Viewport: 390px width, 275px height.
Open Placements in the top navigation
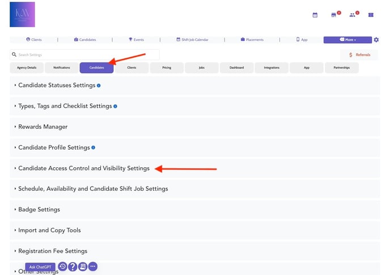point(252,40)
